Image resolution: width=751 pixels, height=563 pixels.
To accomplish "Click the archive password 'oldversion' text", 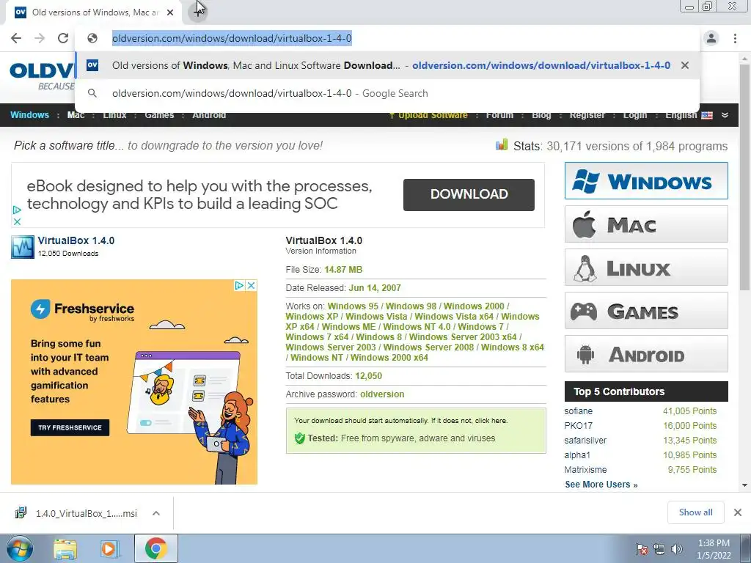I will 382,394.
